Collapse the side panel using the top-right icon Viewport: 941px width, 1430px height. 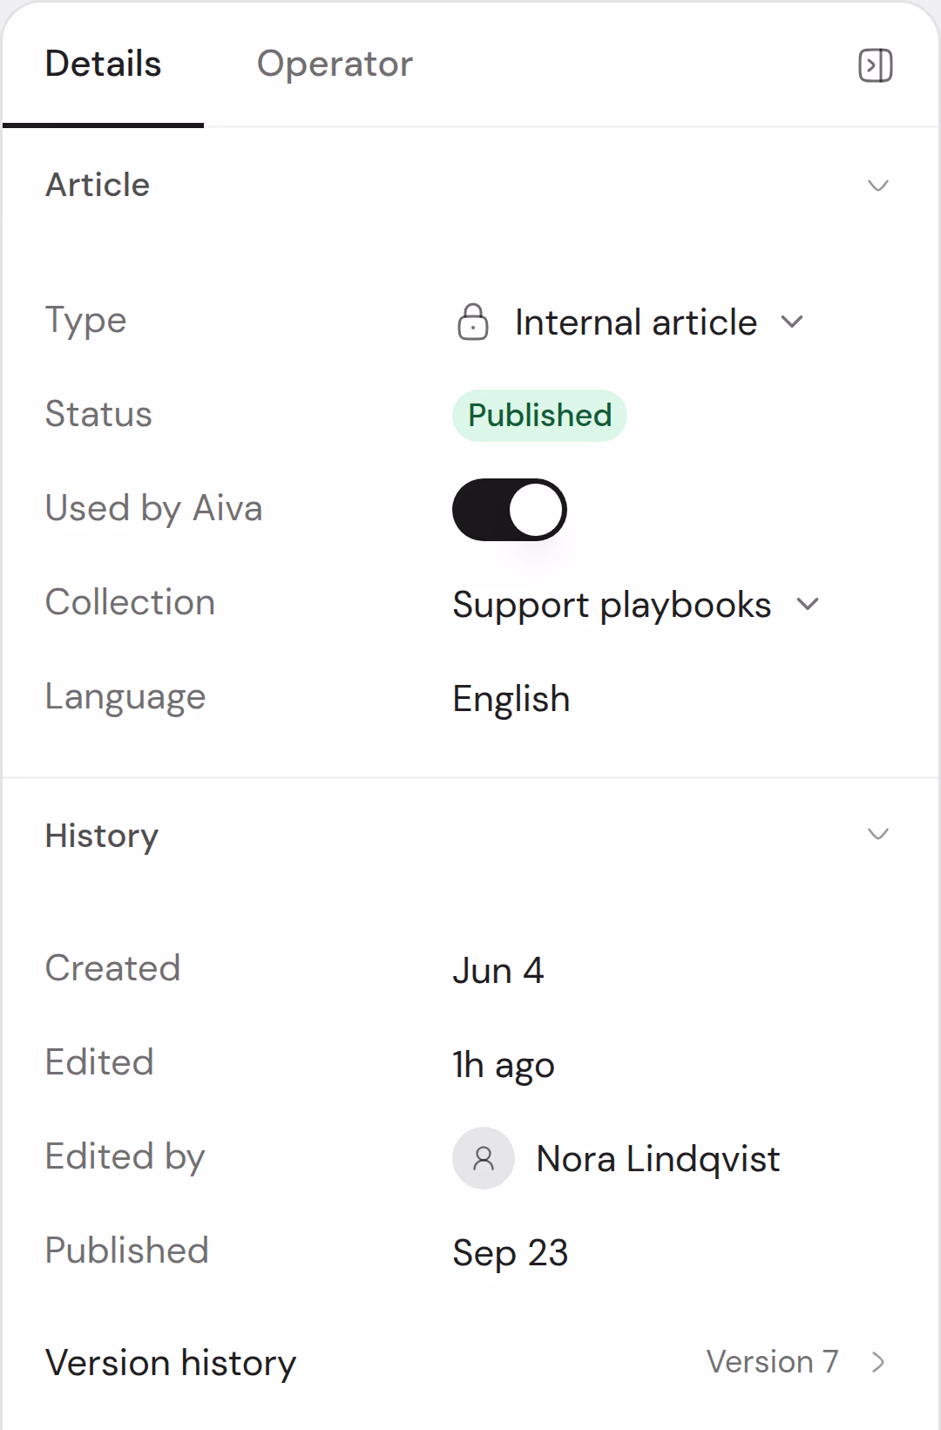(876, 65)
